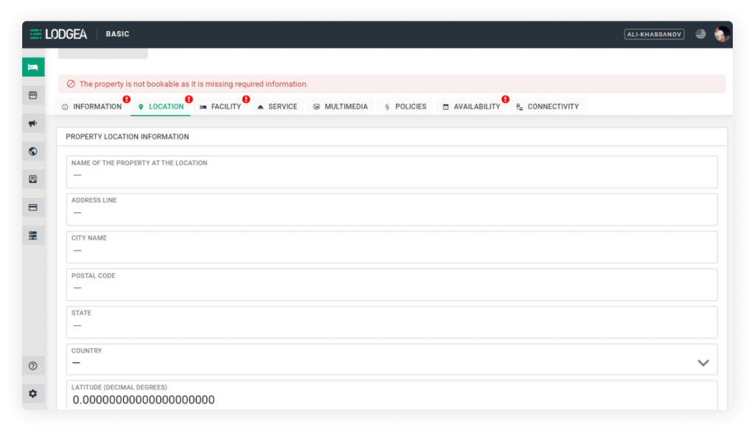Open the hamburger menu next to LODGEA logo

point(35,34)
